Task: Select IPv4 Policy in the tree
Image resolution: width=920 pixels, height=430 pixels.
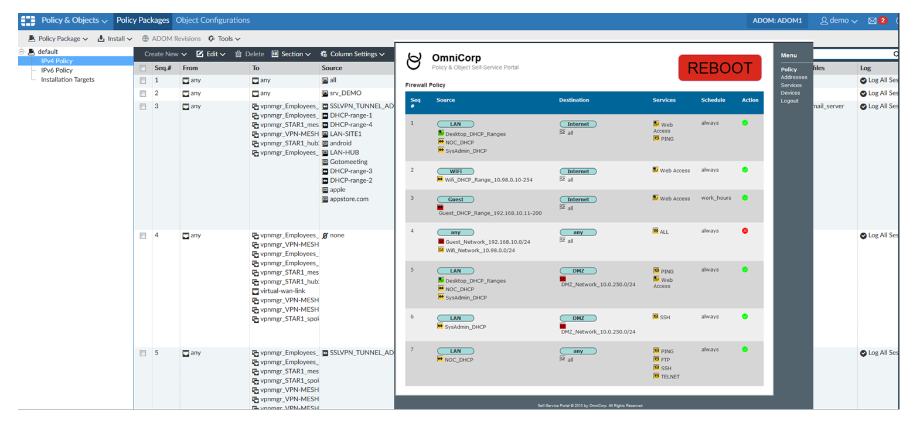Action: [57, 61]
